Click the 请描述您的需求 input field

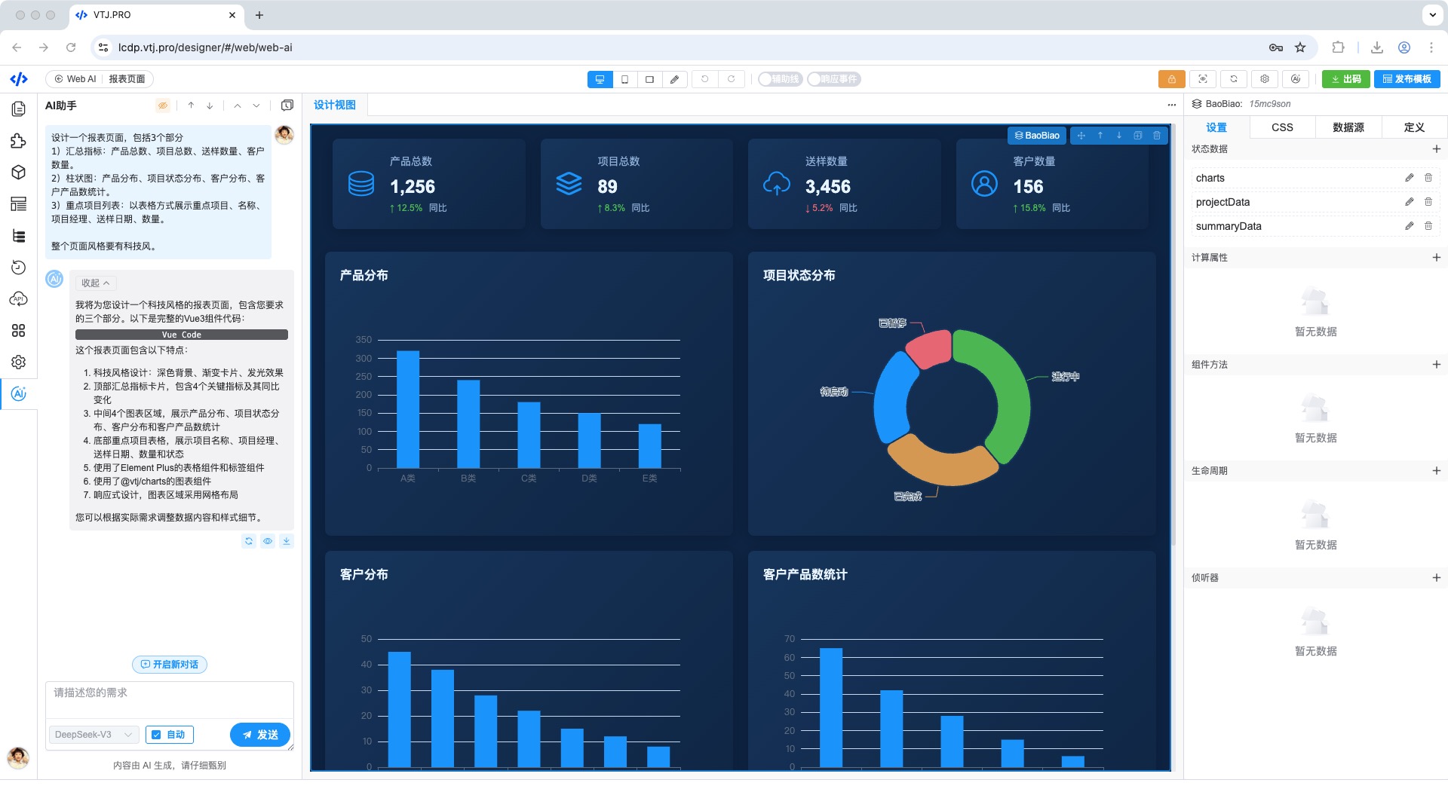[170, 701]
